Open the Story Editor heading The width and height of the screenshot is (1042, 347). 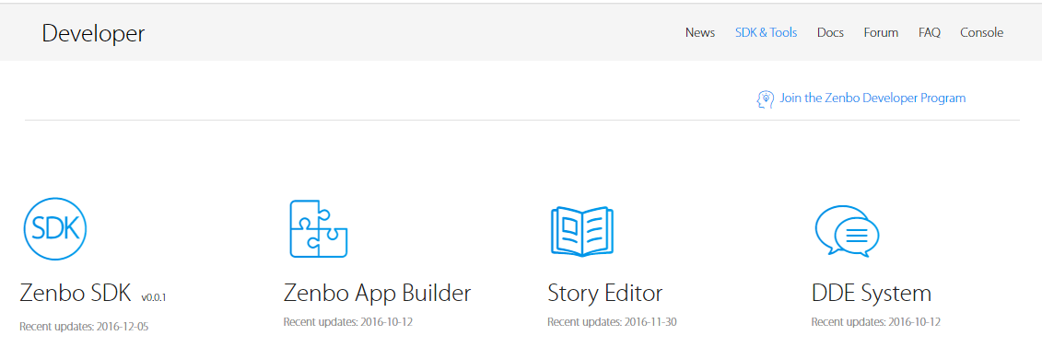(x=604, y=293)
